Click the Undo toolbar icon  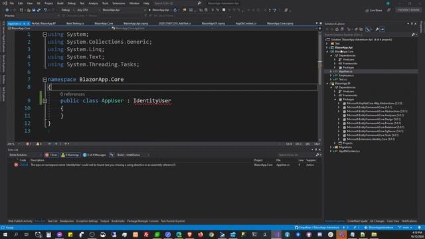(45, 10)
